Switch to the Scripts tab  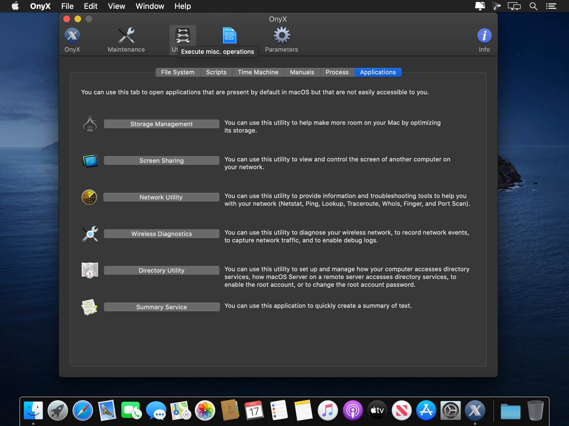tap(216, 72)
